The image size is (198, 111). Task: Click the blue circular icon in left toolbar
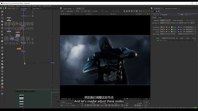[2, 94]
